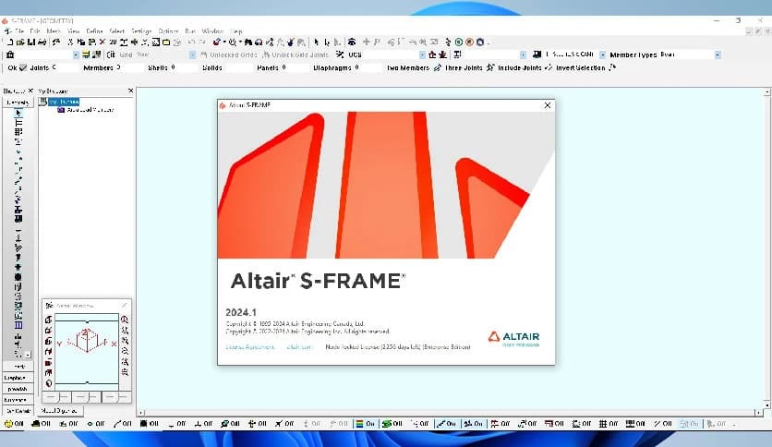Click the Altair logo in the about dialog
Image resolution: width=772 pixels, height=447 pixels.
coord(513,338)
